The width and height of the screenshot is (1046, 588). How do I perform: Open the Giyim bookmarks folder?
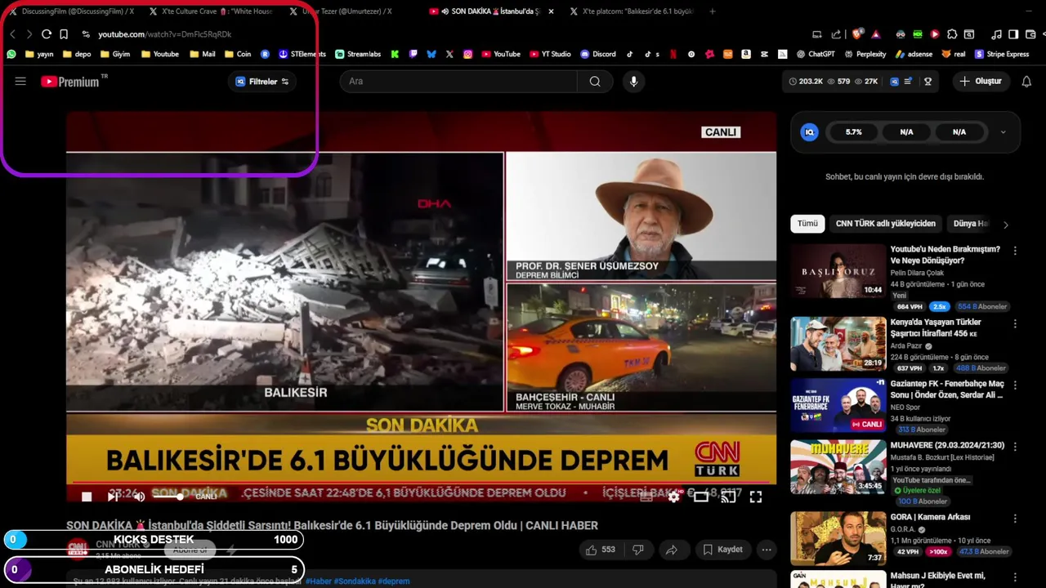point(114,54)
